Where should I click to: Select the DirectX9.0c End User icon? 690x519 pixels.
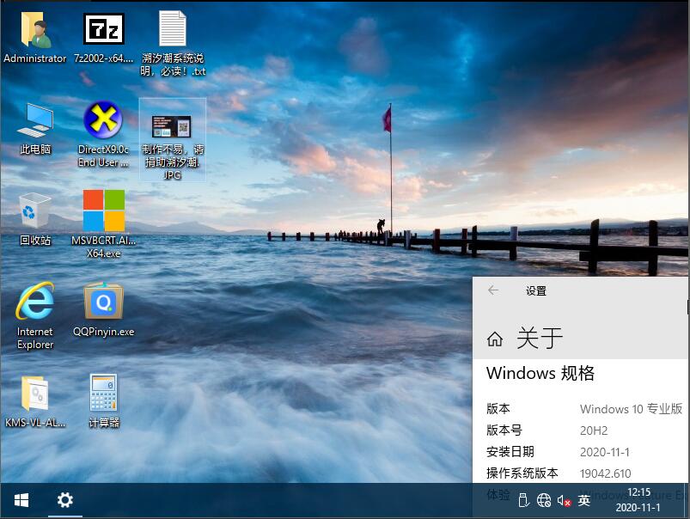click(103, 121)
